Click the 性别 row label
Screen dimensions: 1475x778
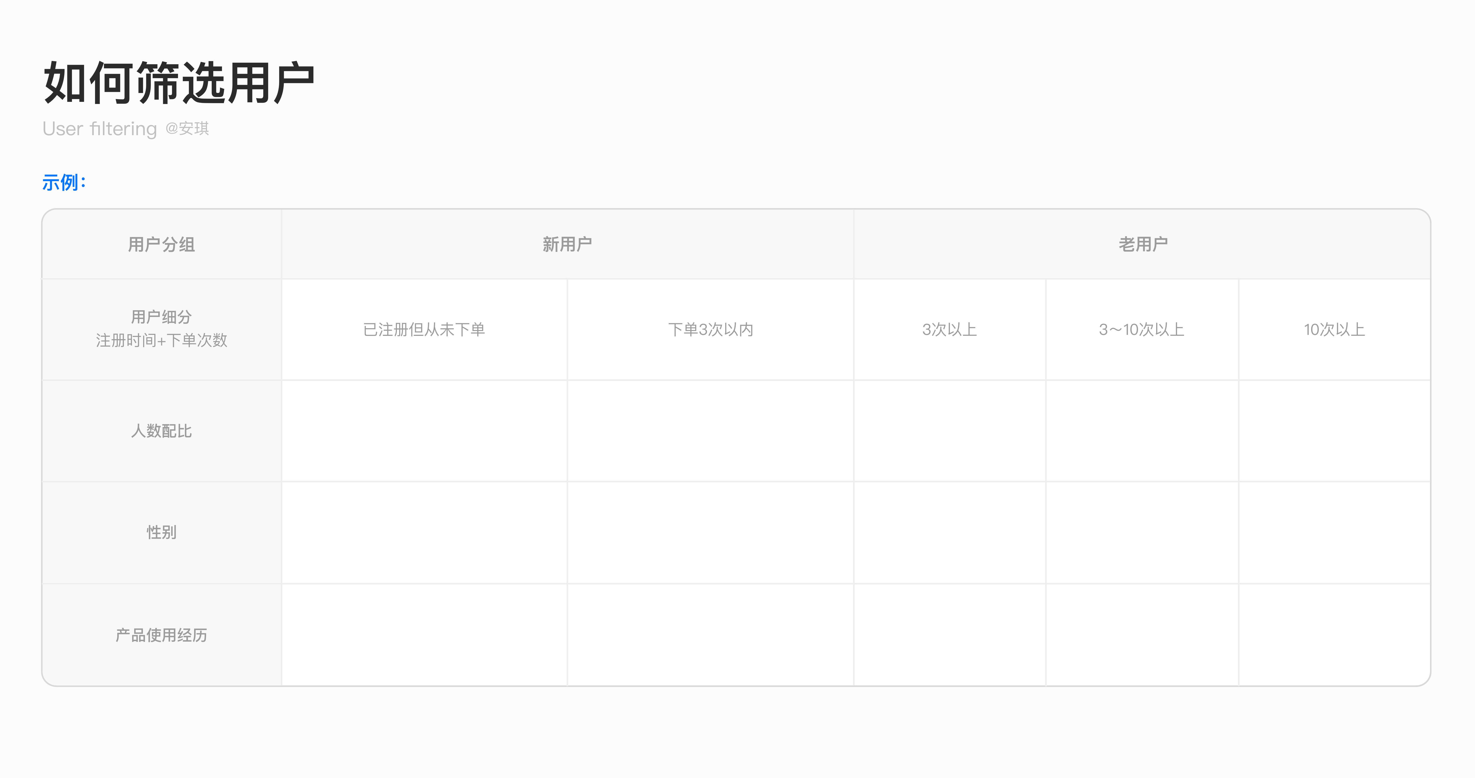162,532
